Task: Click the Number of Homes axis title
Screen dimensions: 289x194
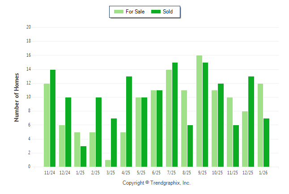Action: coord(17,97)
